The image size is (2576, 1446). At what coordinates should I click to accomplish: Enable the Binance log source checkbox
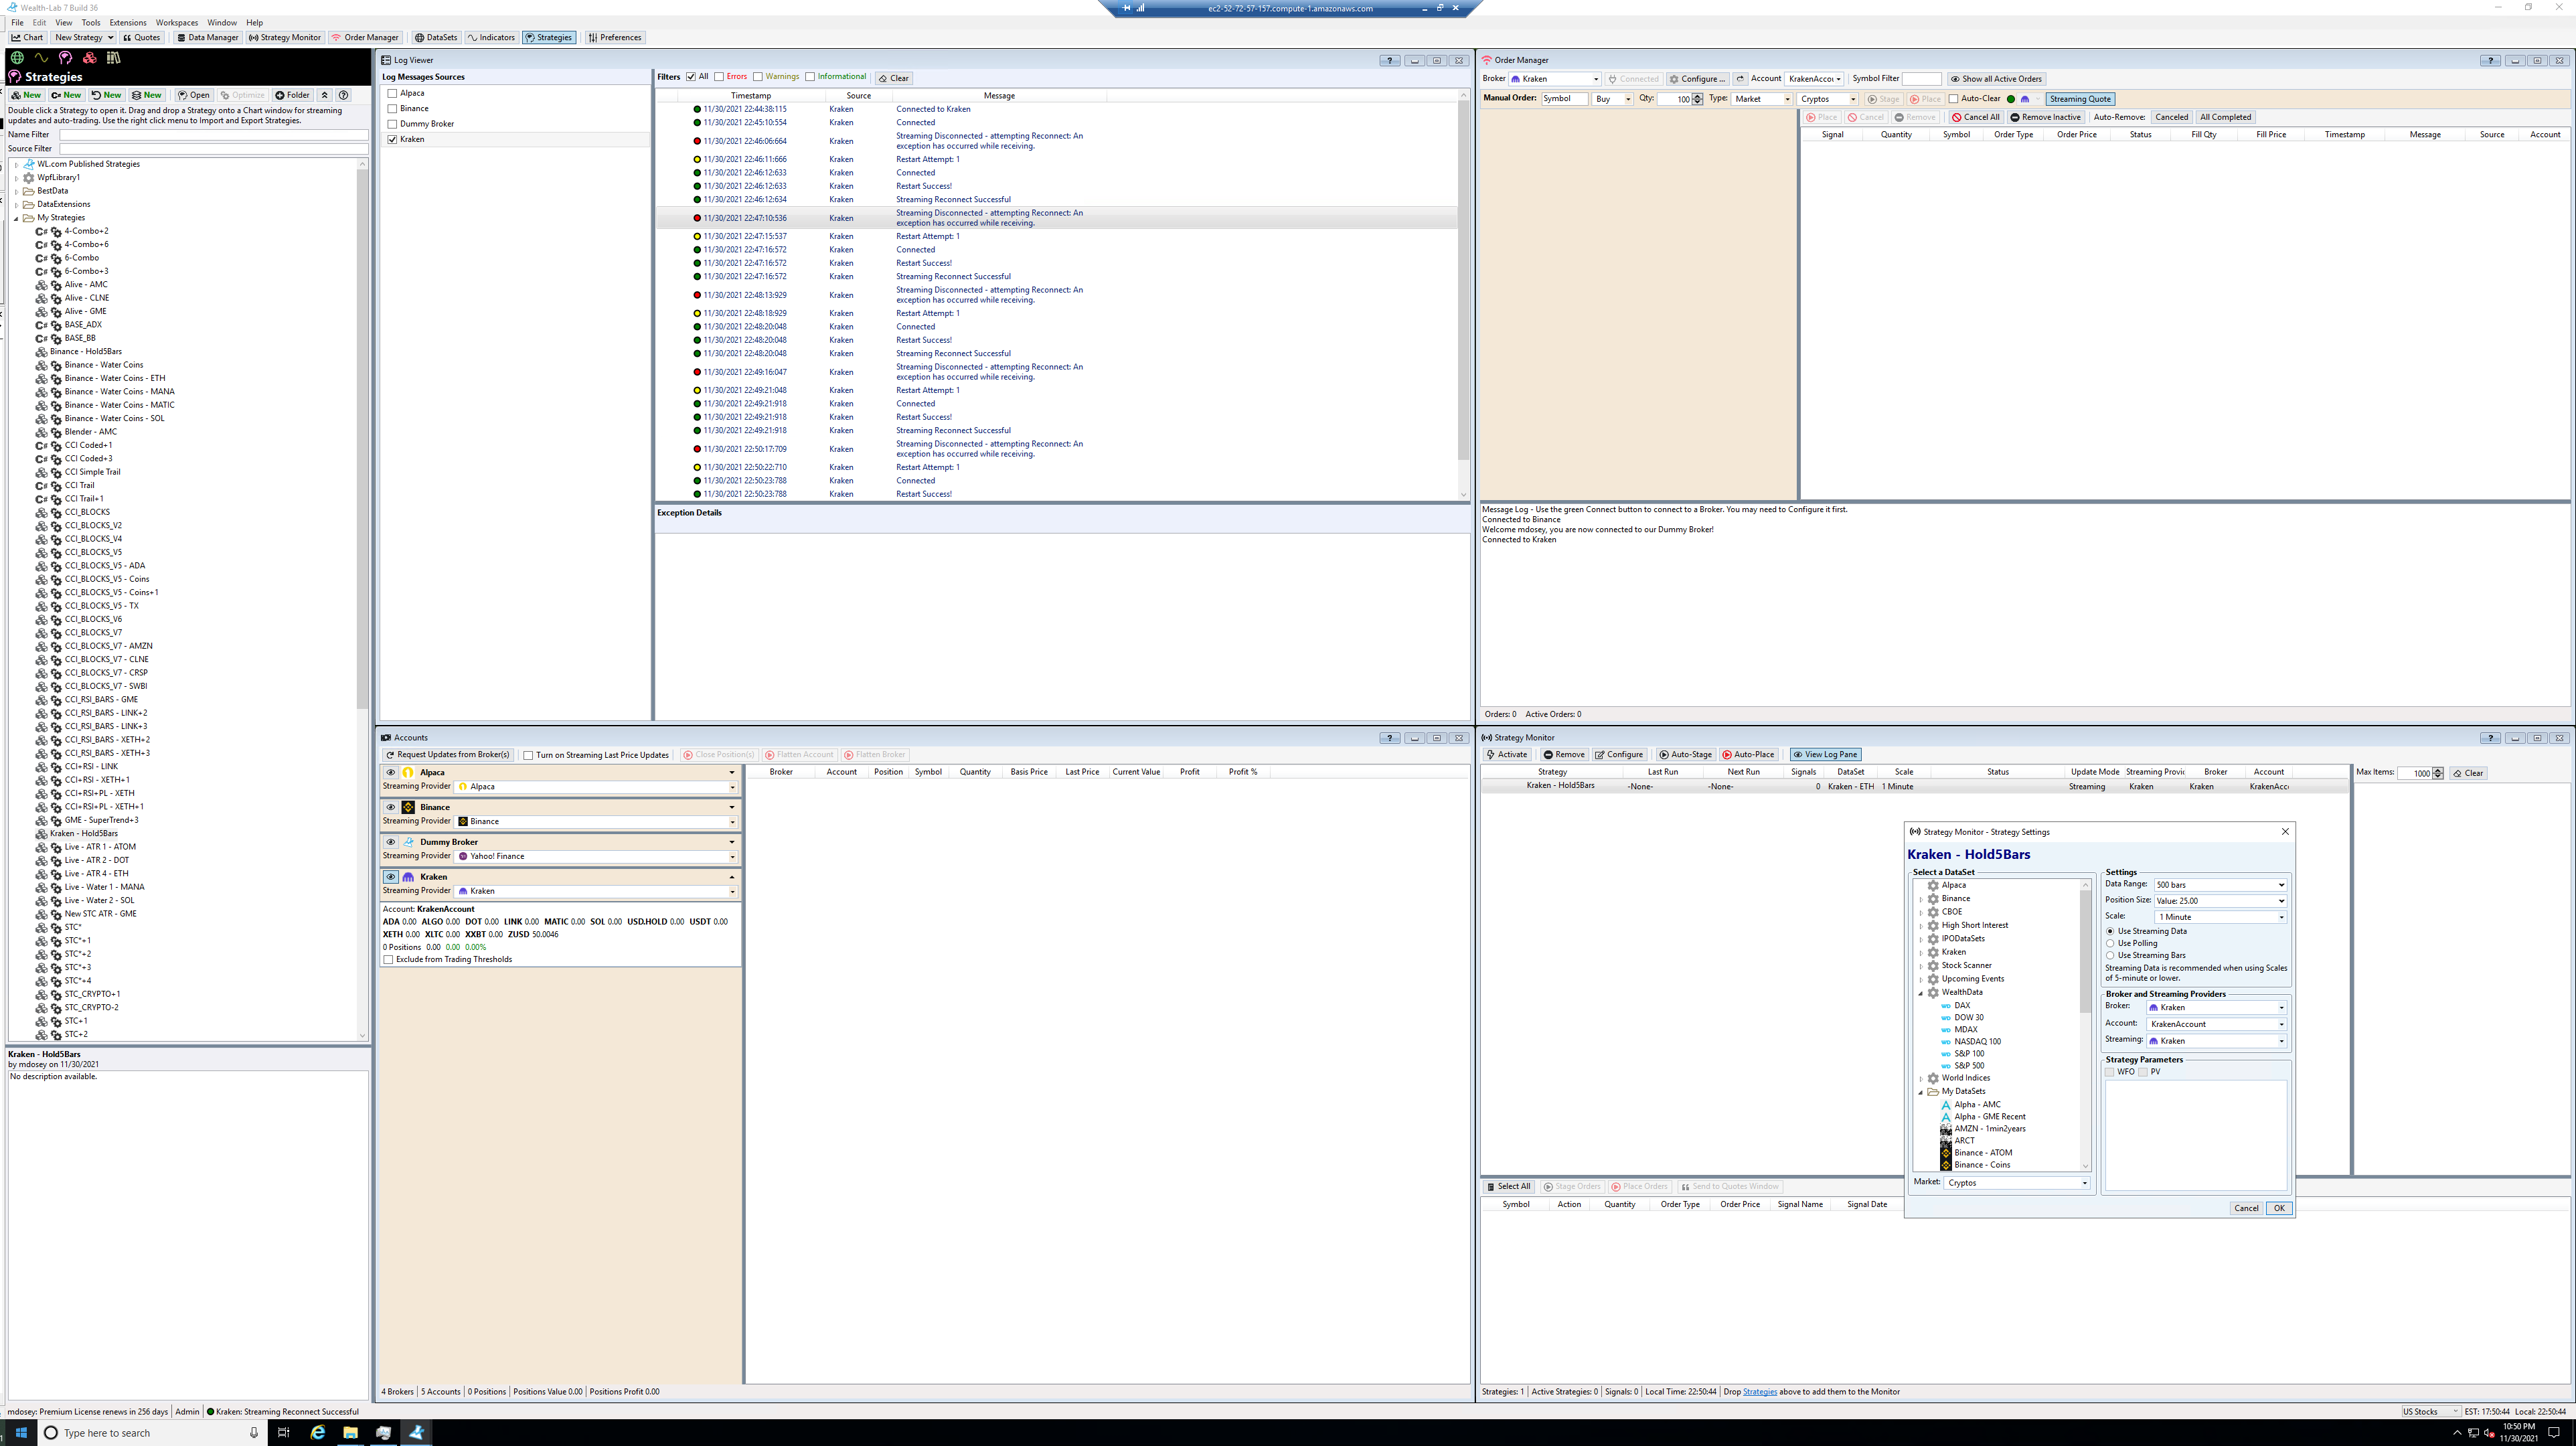pos(392,108)
